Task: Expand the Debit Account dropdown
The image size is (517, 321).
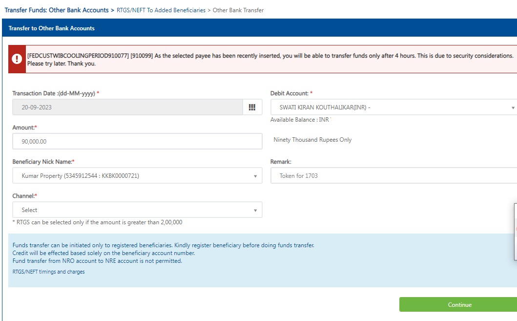Action: 393,107
